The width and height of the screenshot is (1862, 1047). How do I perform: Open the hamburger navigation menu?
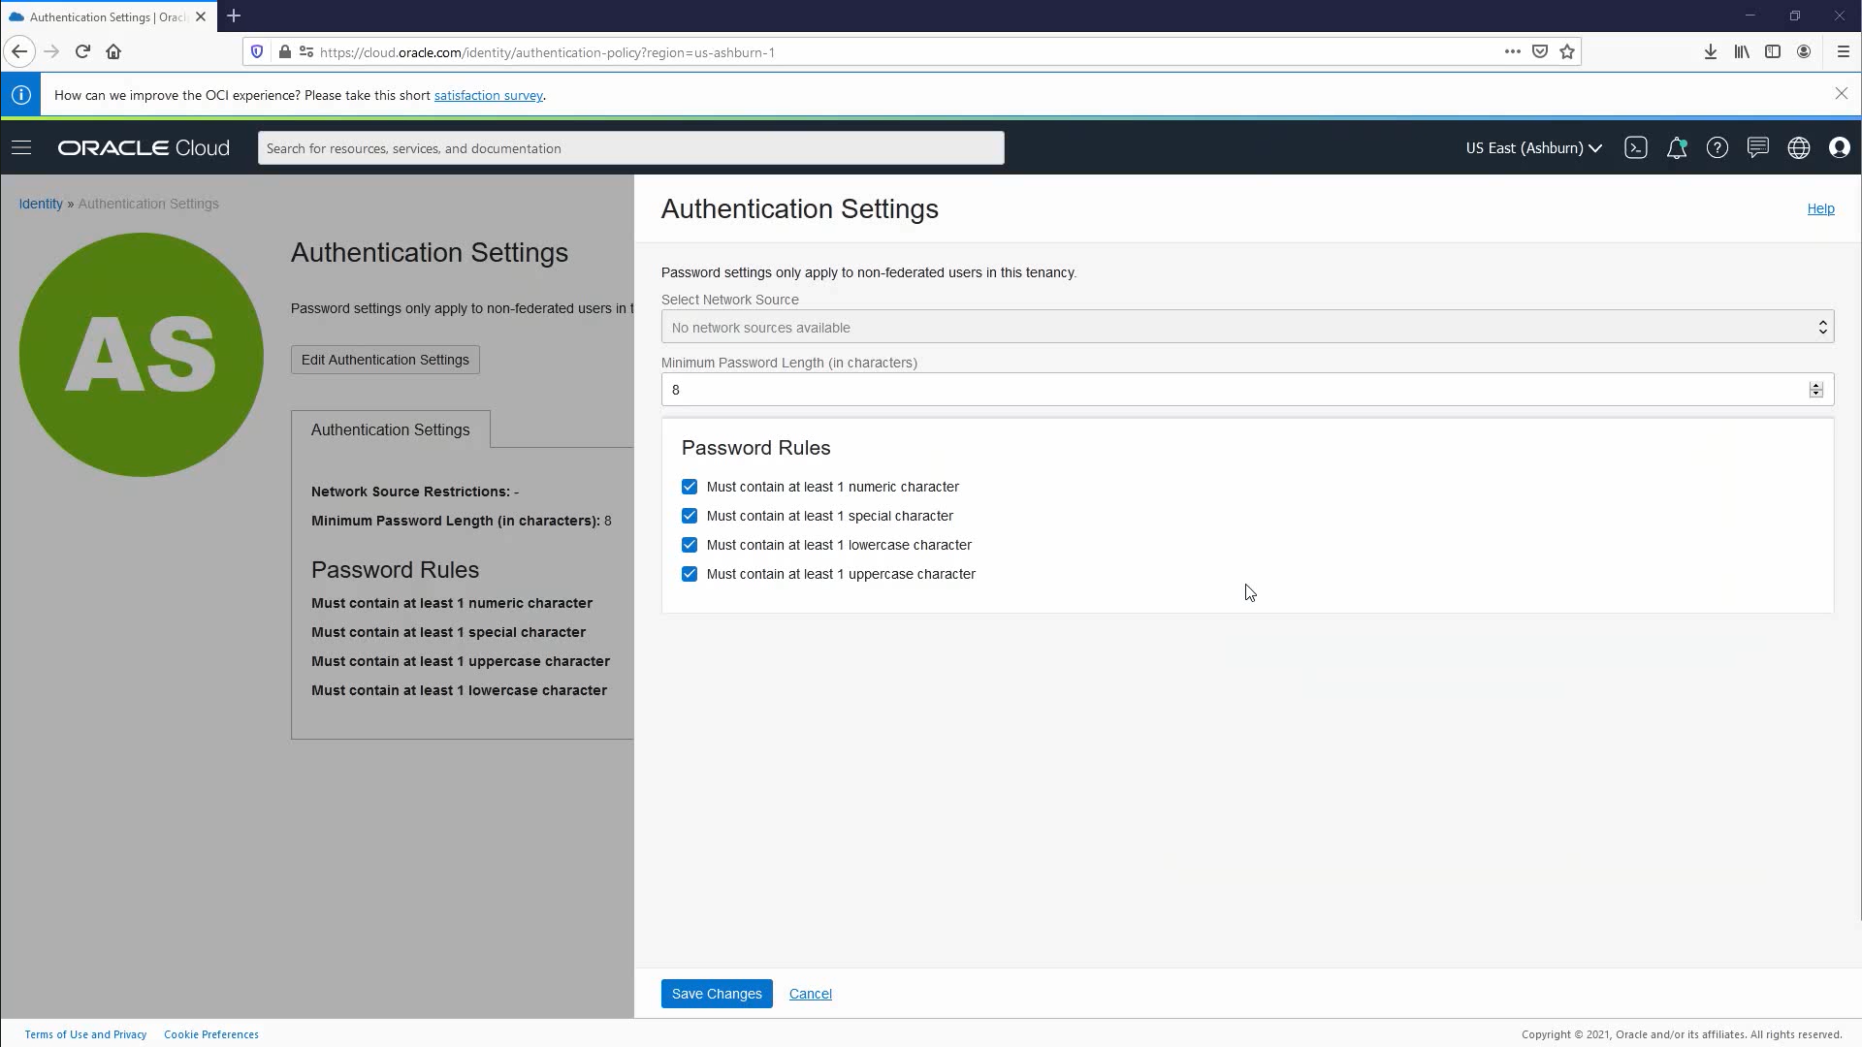point(21,148)
